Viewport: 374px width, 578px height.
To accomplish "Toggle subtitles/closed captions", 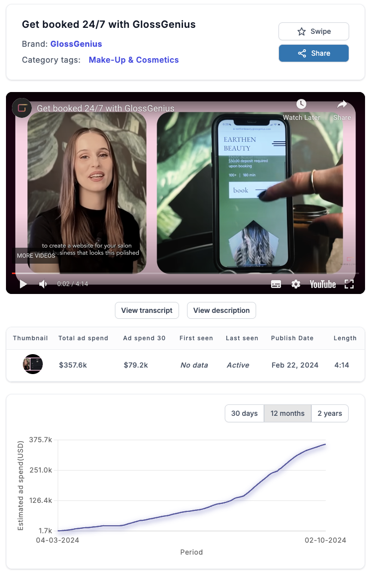I will (x=276, y=284).
